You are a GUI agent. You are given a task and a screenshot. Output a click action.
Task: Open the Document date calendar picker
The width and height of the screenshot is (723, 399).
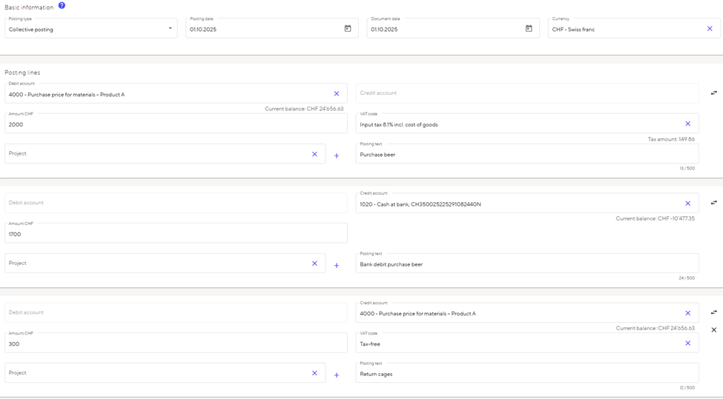point(529,29)
